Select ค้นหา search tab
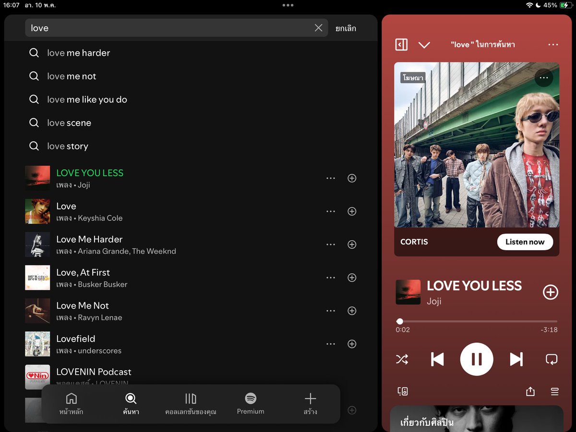The height and width of the screenshot is (432, 576). coord(131,404)
